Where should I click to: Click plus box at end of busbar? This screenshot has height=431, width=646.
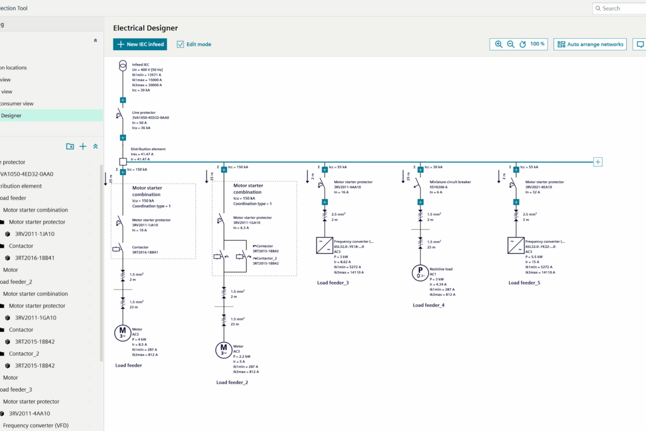pyautogui.click(x=598, y=162)
